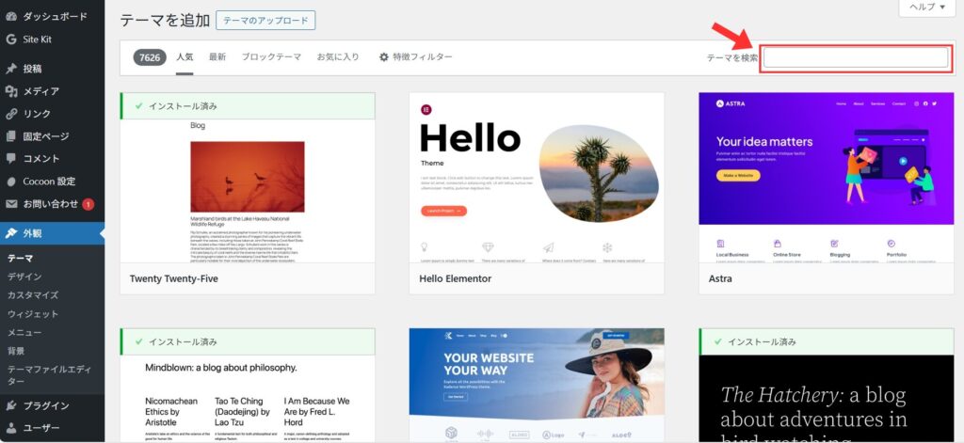
Task: Click the plugin icon beside プラグイン
Action: point(11,405)
